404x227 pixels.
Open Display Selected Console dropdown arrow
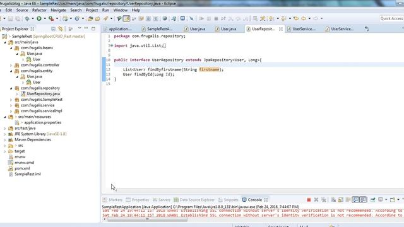[x=386, y=200]
